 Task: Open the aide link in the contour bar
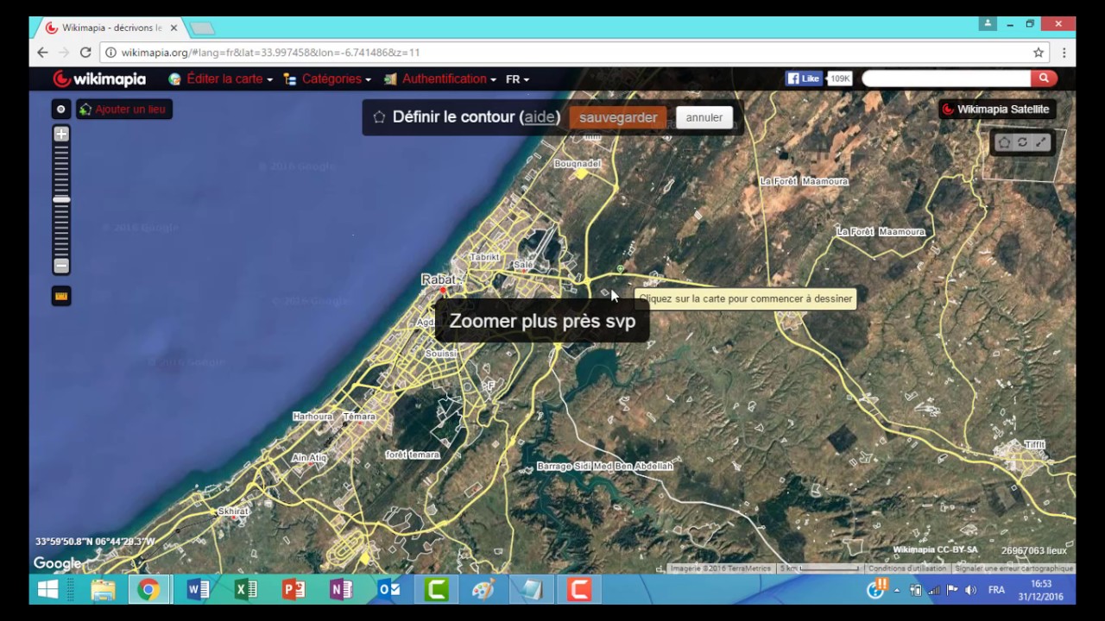[x=540, y=117]
